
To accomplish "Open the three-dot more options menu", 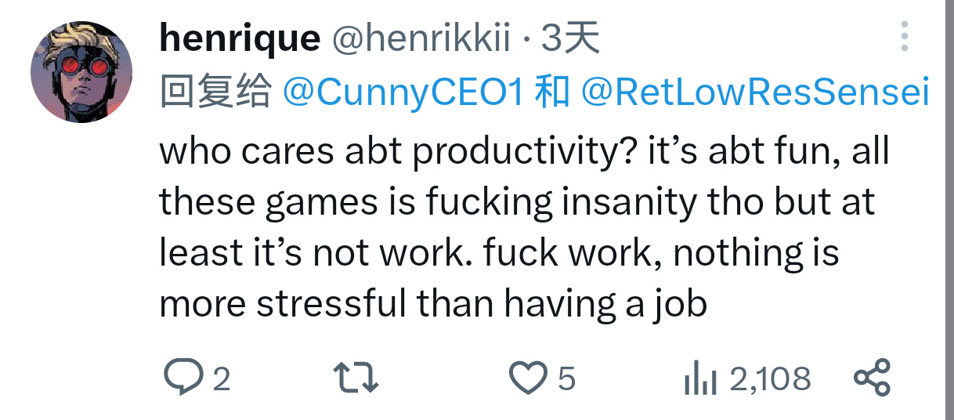I will pyautogui.click(x=905, y=37).
